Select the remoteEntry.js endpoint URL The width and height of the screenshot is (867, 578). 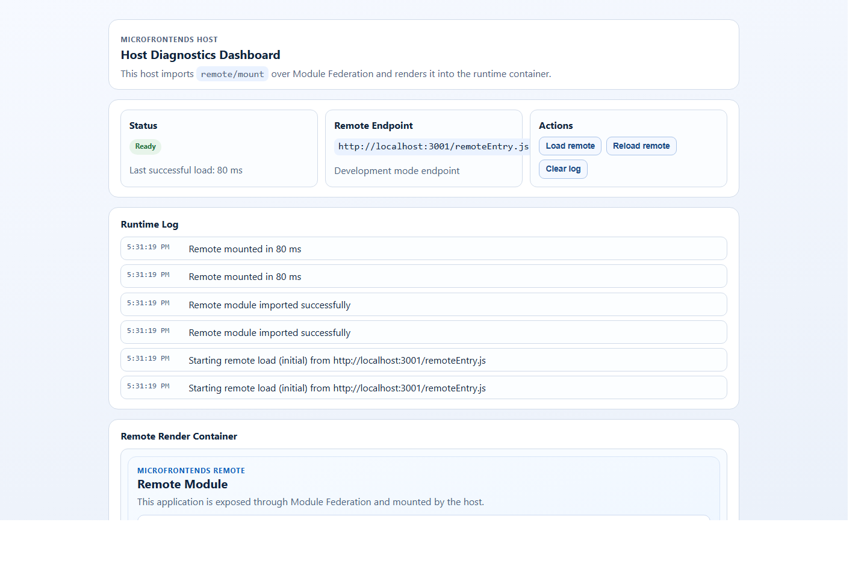coord(432,146)
